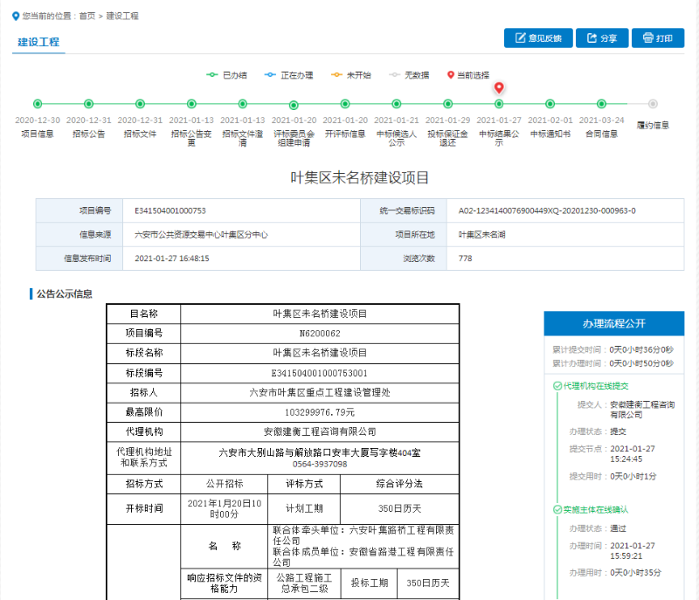This screenshot has width=699, height=600.
Task: Click 提交用时 value 0天0小时1分
Action: click(633, 476)
